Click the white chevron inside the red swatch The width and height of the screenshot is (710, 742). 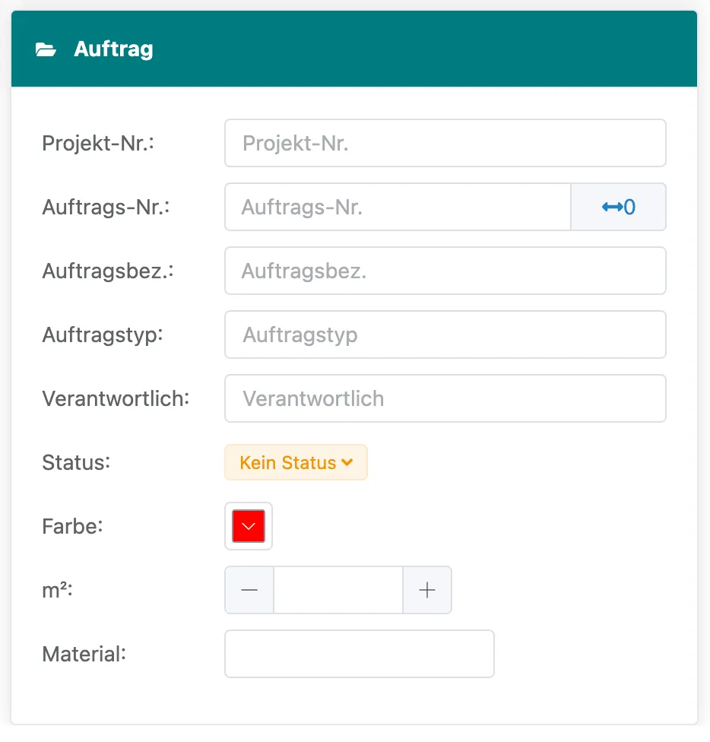(x=248, y=525)
